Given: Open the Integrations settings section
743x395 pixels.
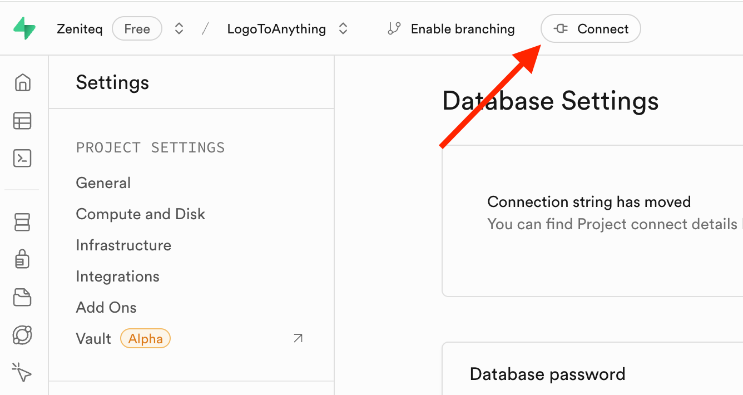Looking at the screenshot, I should (117, 276).
